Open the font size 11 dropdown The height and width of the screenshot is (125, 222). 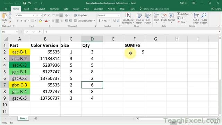41,15
